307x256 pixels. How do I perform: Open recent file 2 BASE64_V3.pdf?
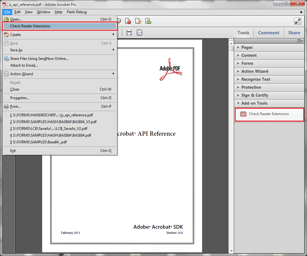tap(60, 122)
